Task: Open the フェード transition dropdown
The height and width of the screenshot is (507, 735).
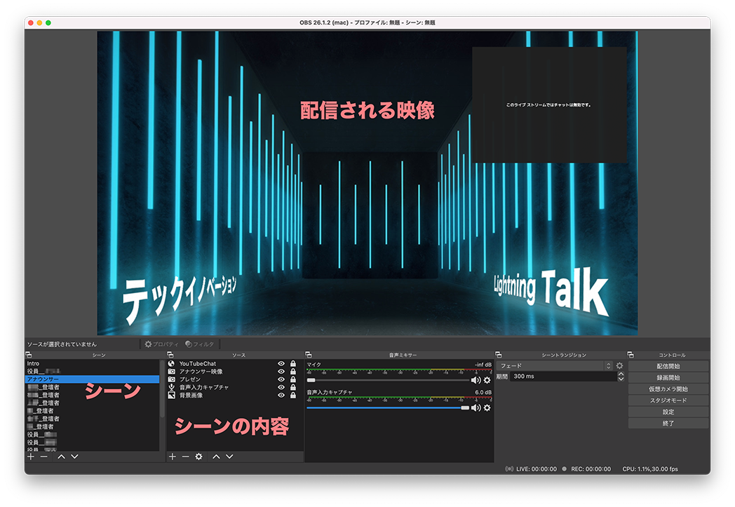Action: [x=554, y=366]
